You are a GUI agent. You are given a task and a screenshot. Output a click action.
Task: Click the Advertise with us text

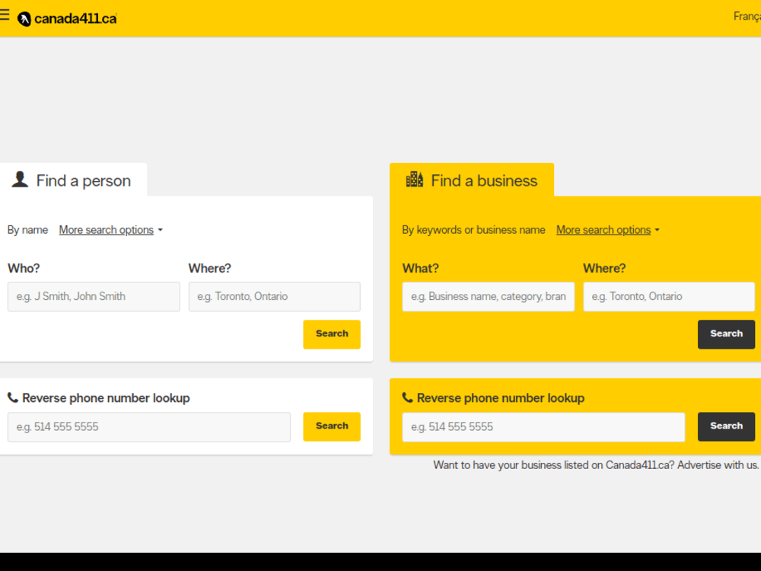(x=718, y=465)
